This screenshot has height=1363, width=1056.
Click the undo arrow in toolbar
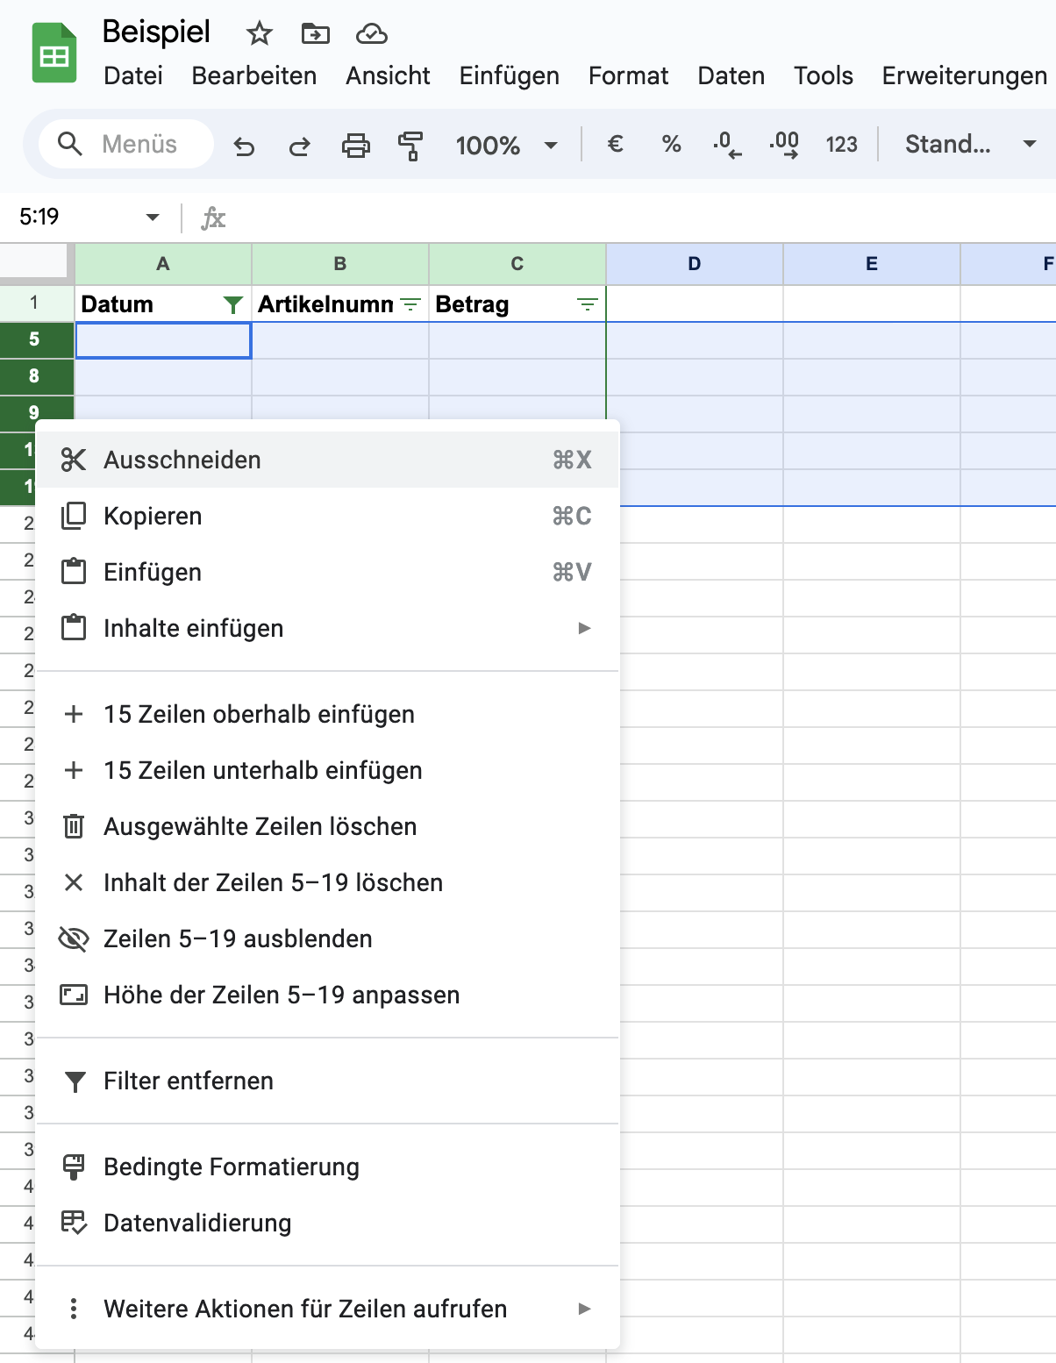click(x=244, y=145)
